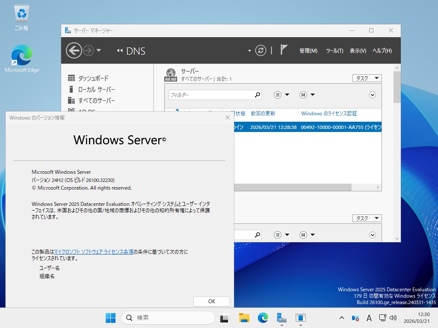Image resolution: width=438 pixels, height=328 pixels.
Task: Open the タスク dropdown in servers panel
Action: pyautogui.click(x=367, y=78)
